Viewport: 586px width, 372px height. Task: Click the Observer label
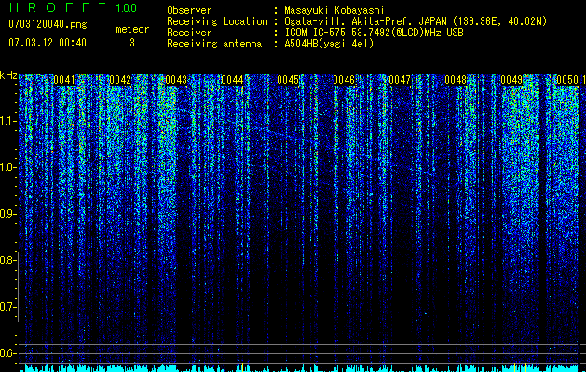[189, 10]
